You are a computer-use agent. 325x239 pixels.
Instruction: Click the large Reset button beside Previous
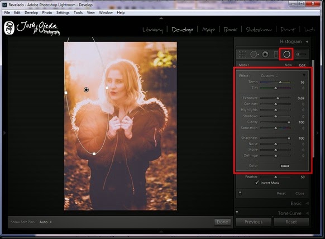click(x=291, y=222)
